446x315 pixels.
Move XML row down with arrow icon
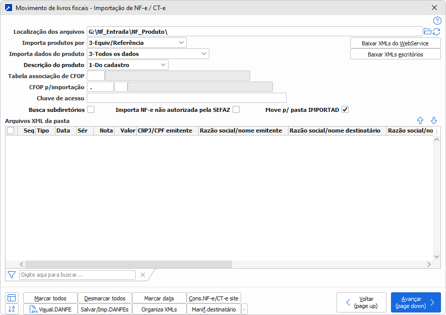pyautogui.click(x=434, y=120)
